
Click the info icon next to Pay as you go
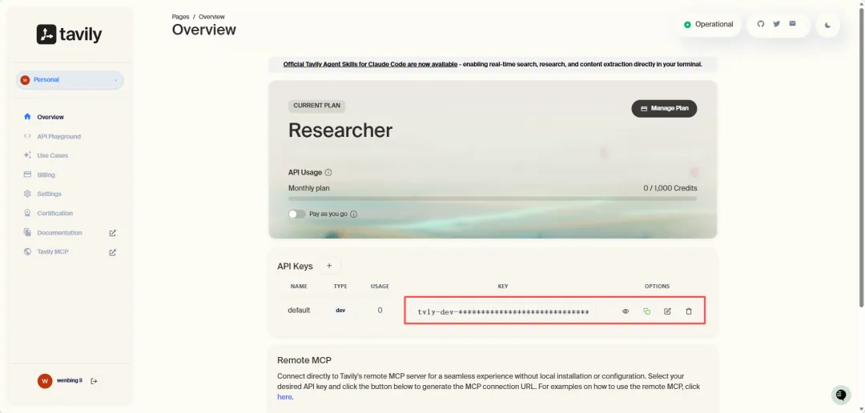tap(354, 214)
